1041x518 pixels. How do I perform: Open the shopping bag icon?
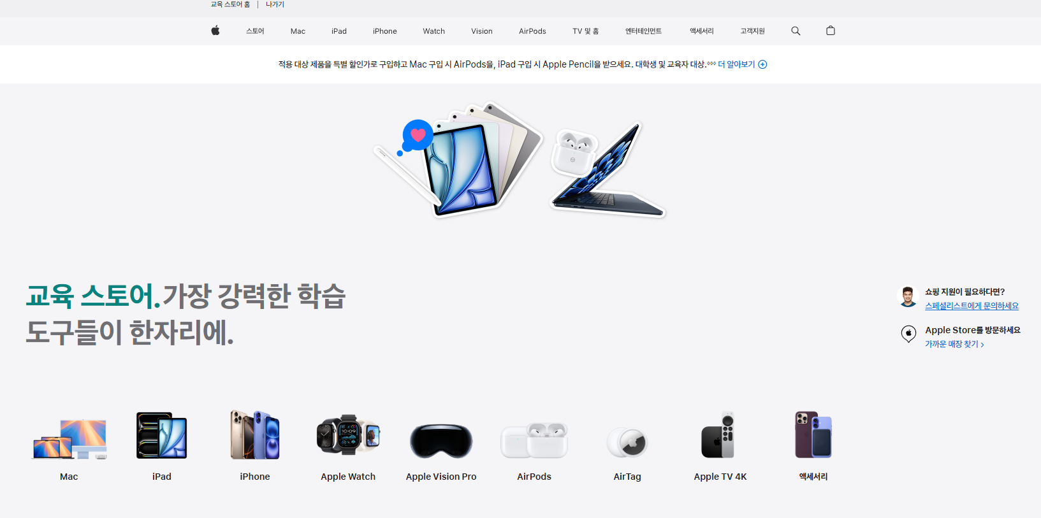click(831, 31)
